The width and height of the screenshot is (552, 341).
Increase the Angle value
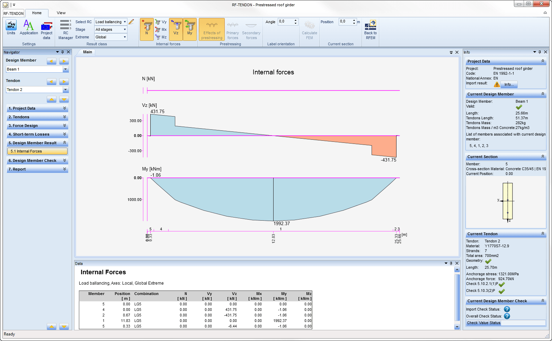click(295, 20)
